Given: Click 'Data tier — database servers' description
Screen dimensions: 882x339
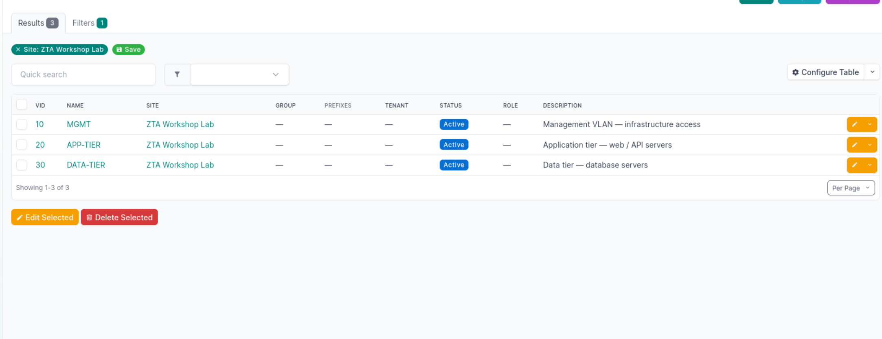Looking at the screenshot, I should tap(595, 165).
